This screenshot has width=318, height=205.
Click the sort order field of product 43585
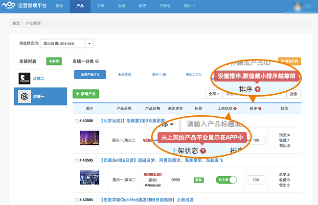tap(256, 180)
